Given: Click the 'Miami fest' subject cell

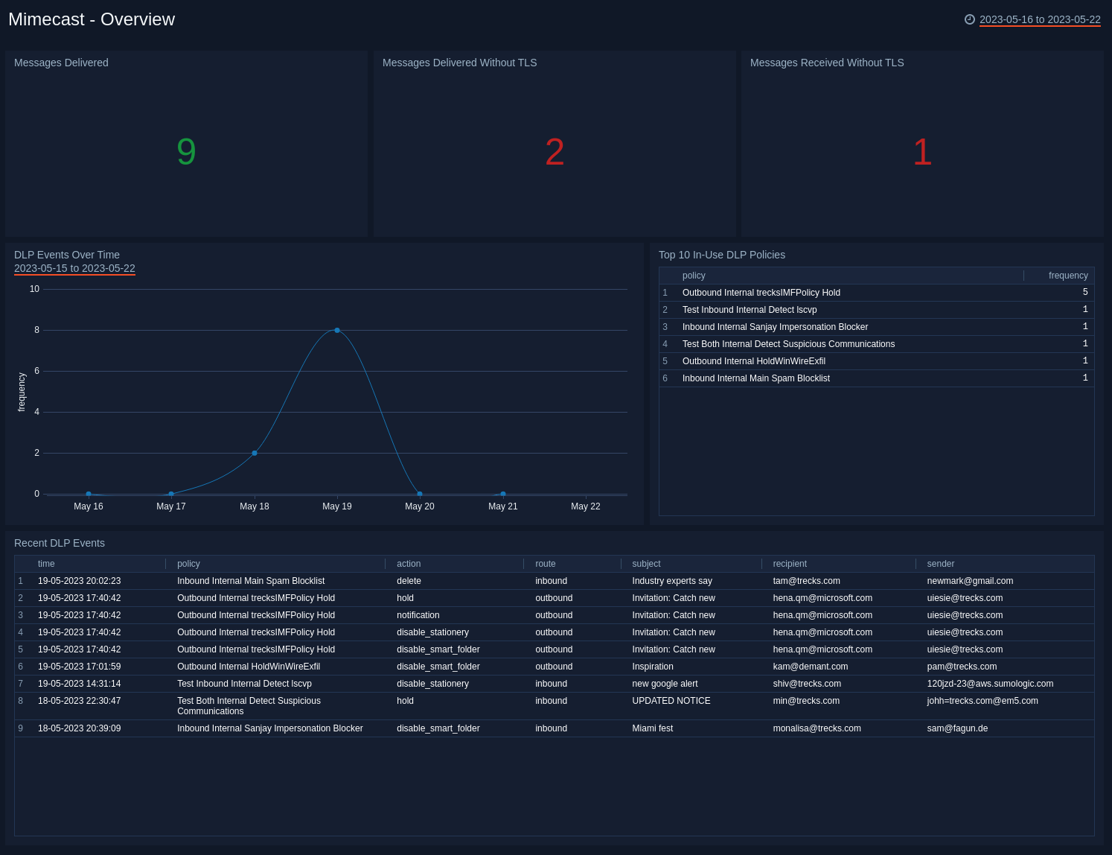Looking at the screenshot, I should tap(652, 728).
